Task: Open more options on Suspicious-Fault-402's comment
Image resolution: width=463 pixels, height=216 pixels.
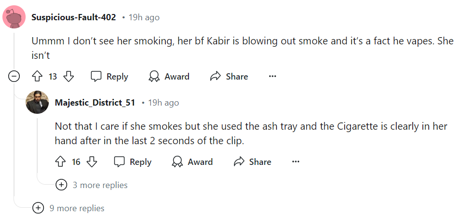Action: point(273,76)
